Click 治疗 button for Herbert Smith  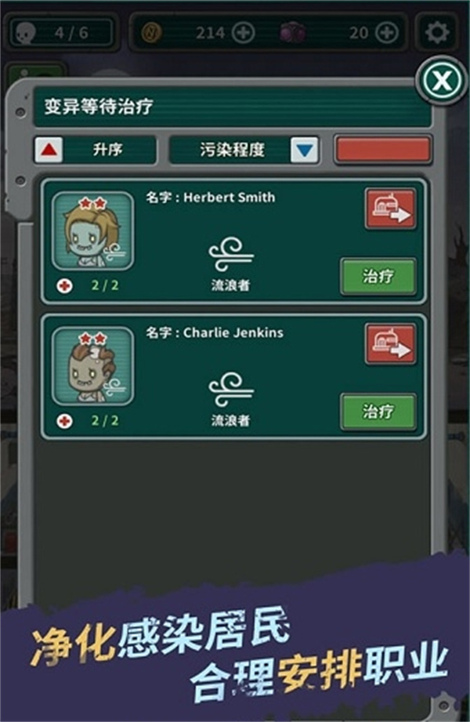tap(378, 276)
